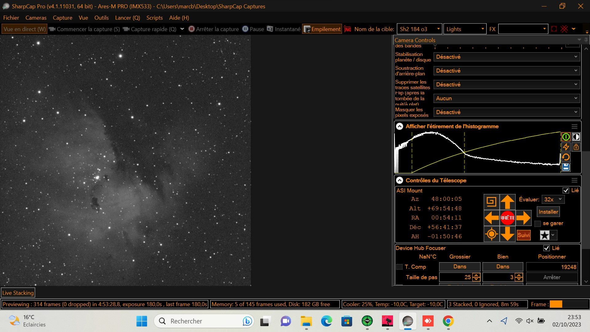Open the histogram stretch panel hamburger menu
590x332 pixels.
574,126
